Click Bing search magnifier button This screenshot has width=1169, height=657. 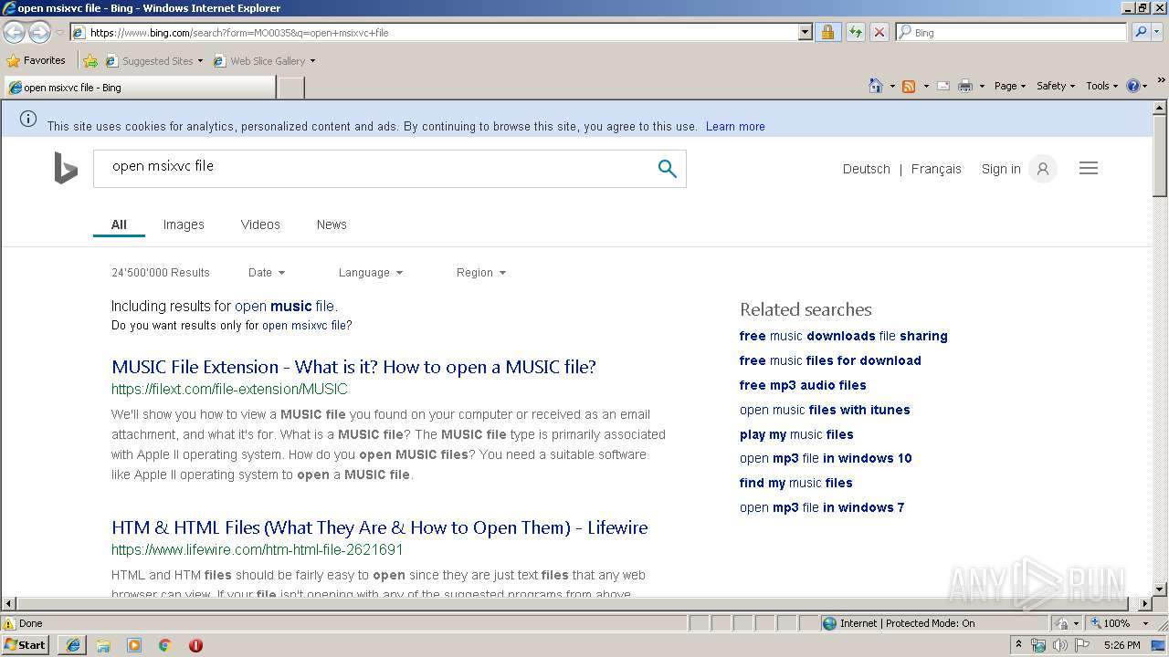668,169
